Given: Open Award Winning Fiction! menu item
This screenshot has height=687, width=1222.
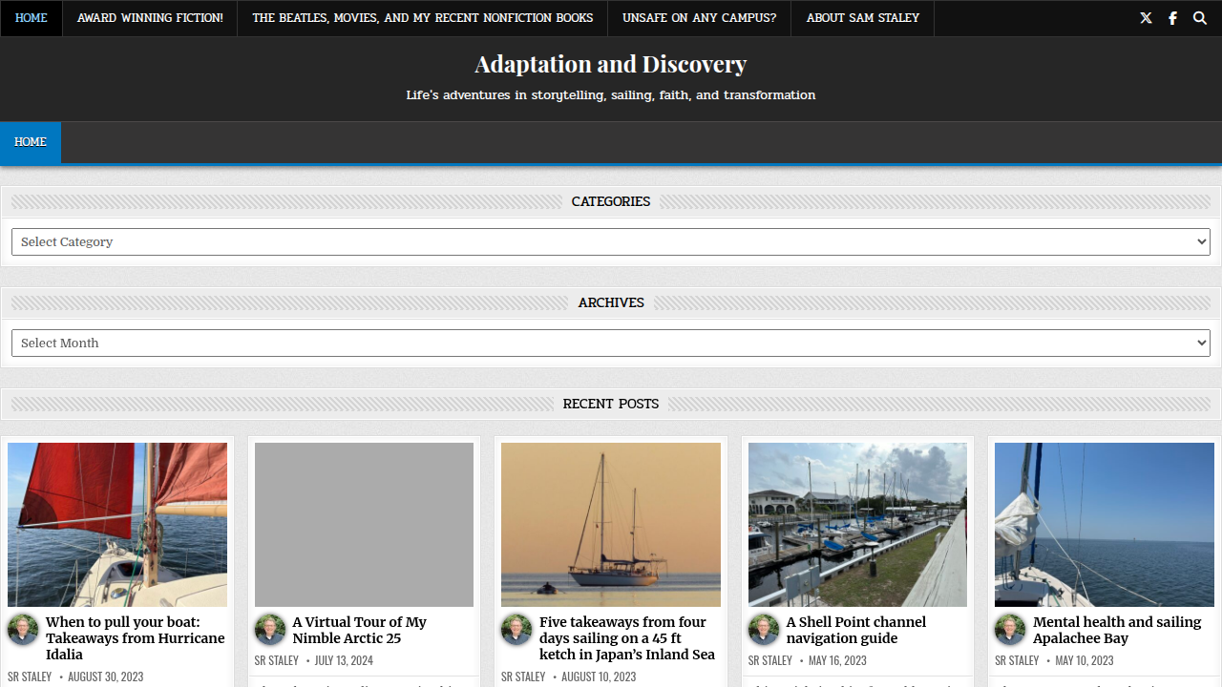Looking at the screenshot, I should coord(150,18).
